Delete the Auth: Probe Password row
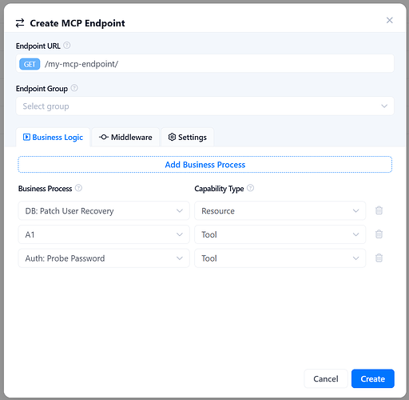The height and width of the screenshot is (400, 409). 379,258
